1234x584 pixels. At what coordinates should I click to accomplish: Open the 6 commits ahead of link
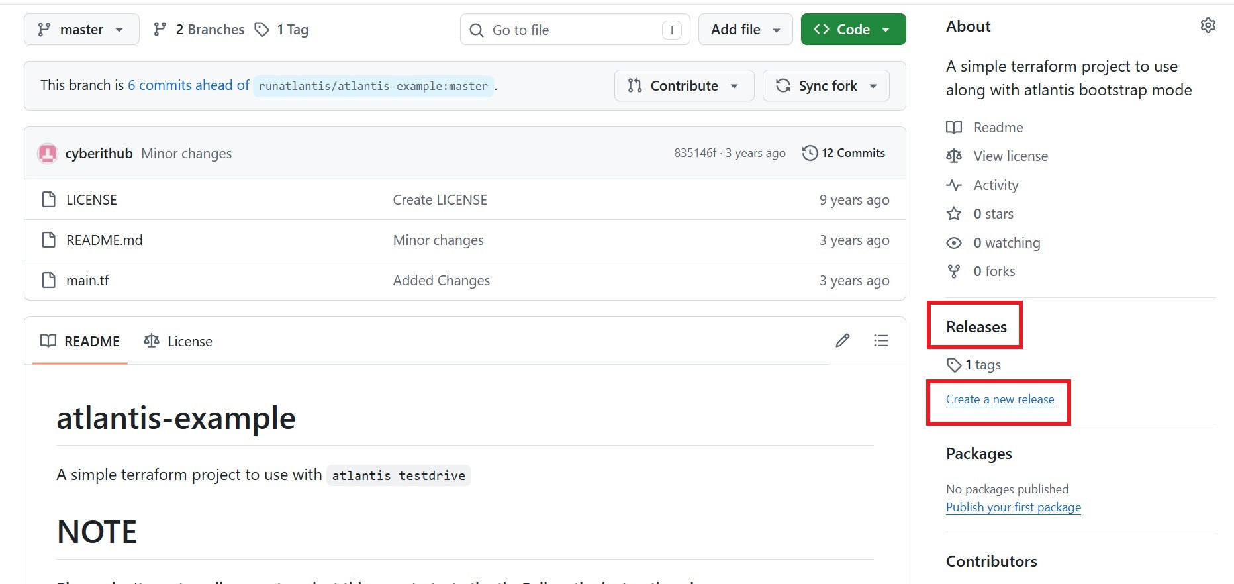coord(189,85)
